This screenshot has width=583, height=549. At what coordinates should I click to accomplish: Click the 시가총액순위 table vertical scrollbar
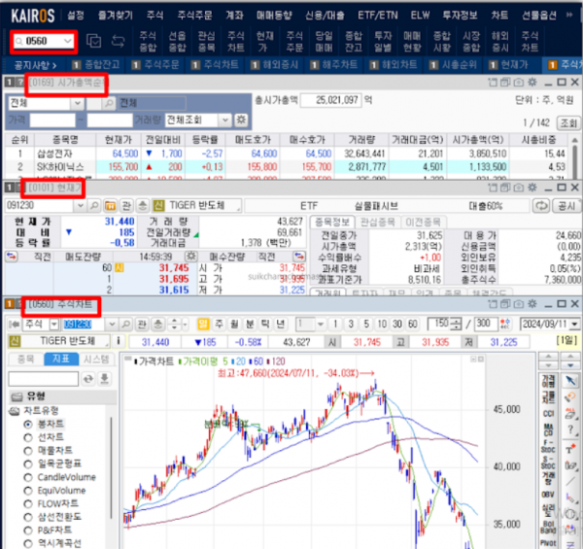[575, 158]
